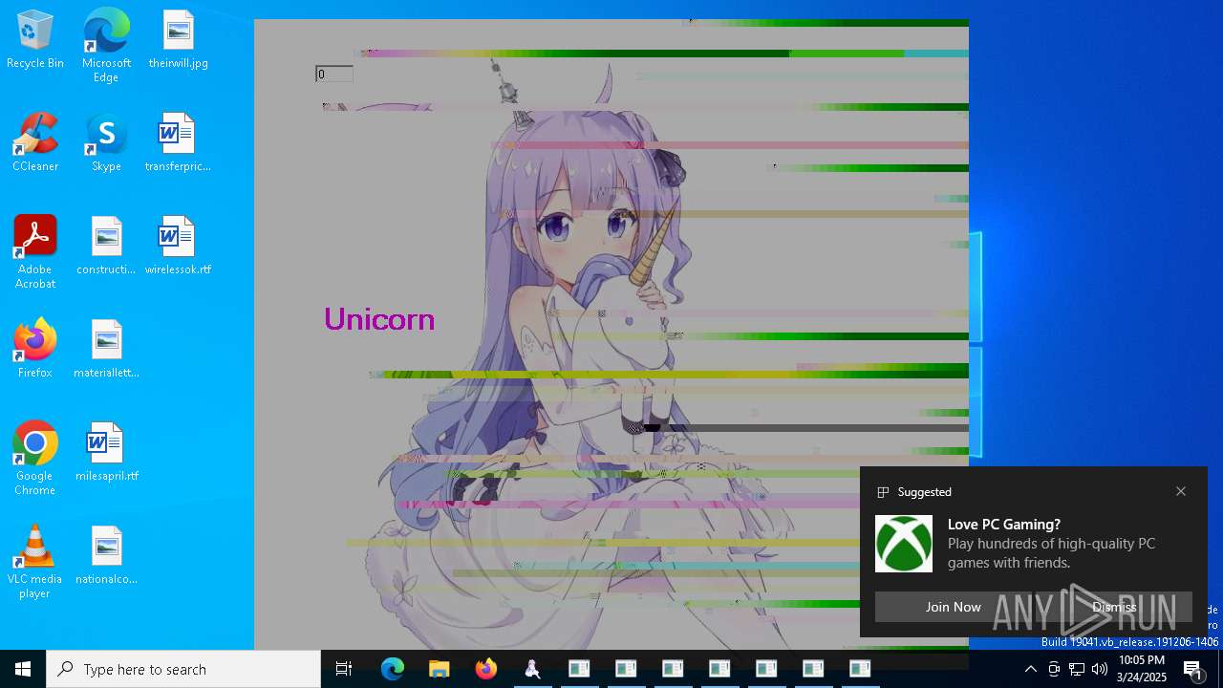
Task: Open Task View from the taskbar
Action: click(x=344, y=669)
